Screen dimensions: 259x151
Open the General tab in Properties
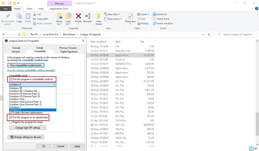pyautogui.click(x=16, y=52)
